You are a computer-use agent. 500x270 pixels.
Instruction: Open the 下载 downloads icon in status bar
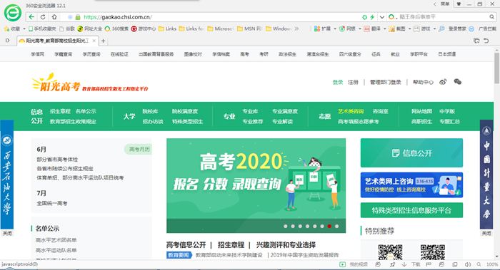411,264
